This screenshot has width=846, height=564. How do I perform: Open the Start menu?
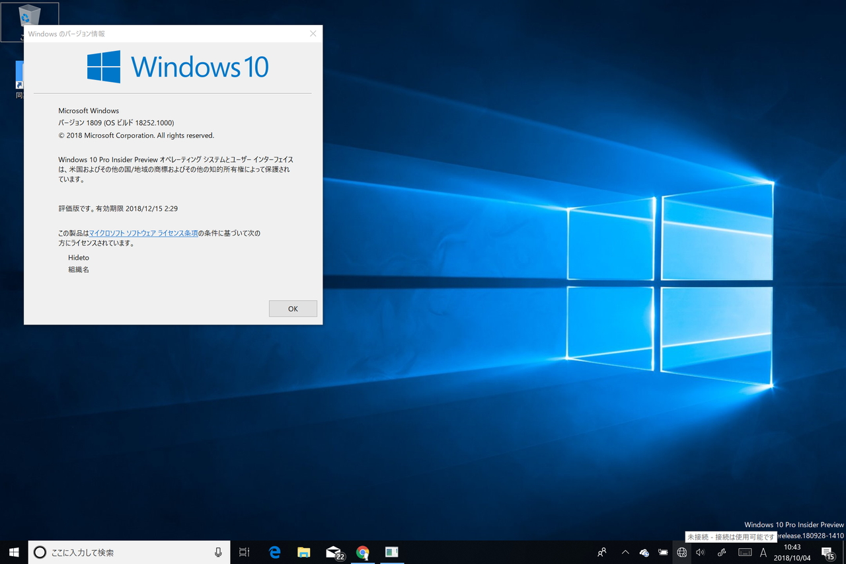(x=14, y=552)
